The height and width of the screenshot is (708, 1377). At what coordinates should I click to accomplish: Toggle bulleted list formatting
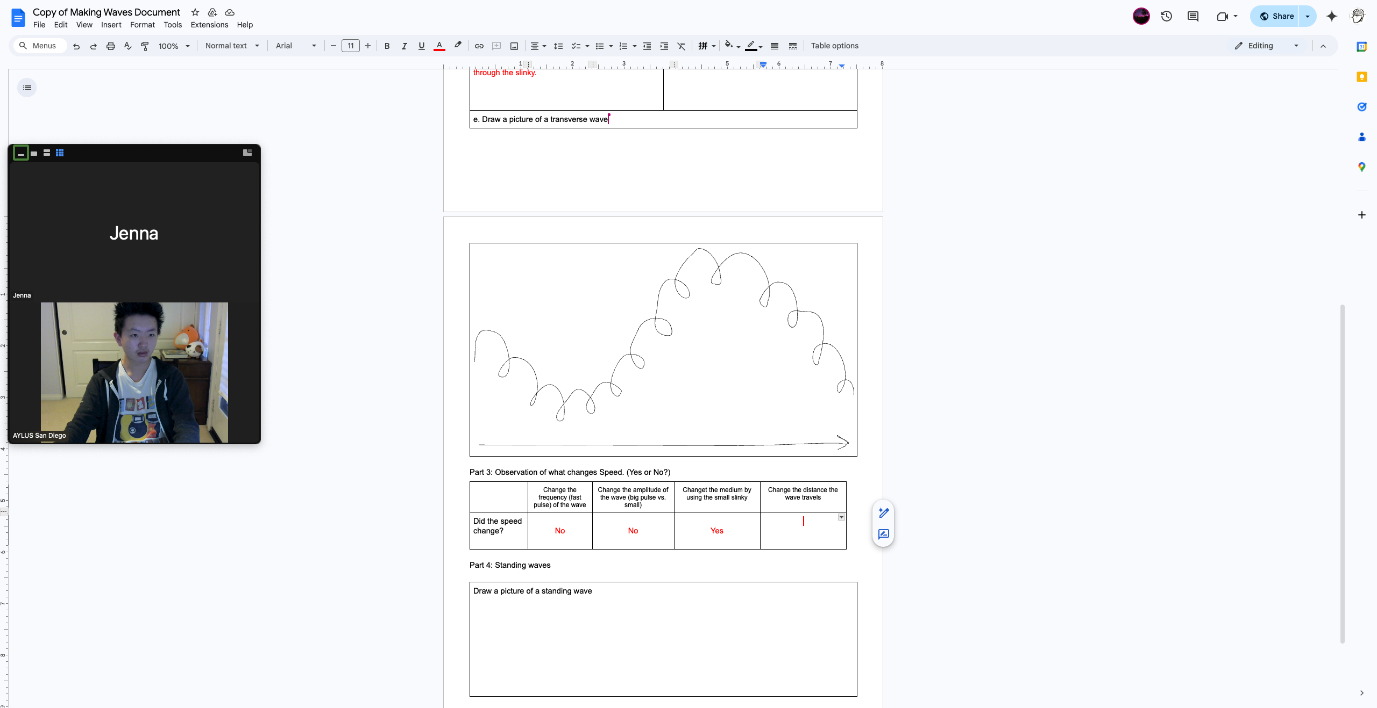600,46
